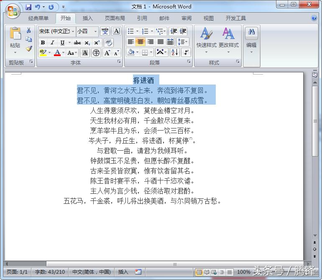Screen dimensions: 322x280
Task: Open change case Aa dropdown
Action: (72, 53)
